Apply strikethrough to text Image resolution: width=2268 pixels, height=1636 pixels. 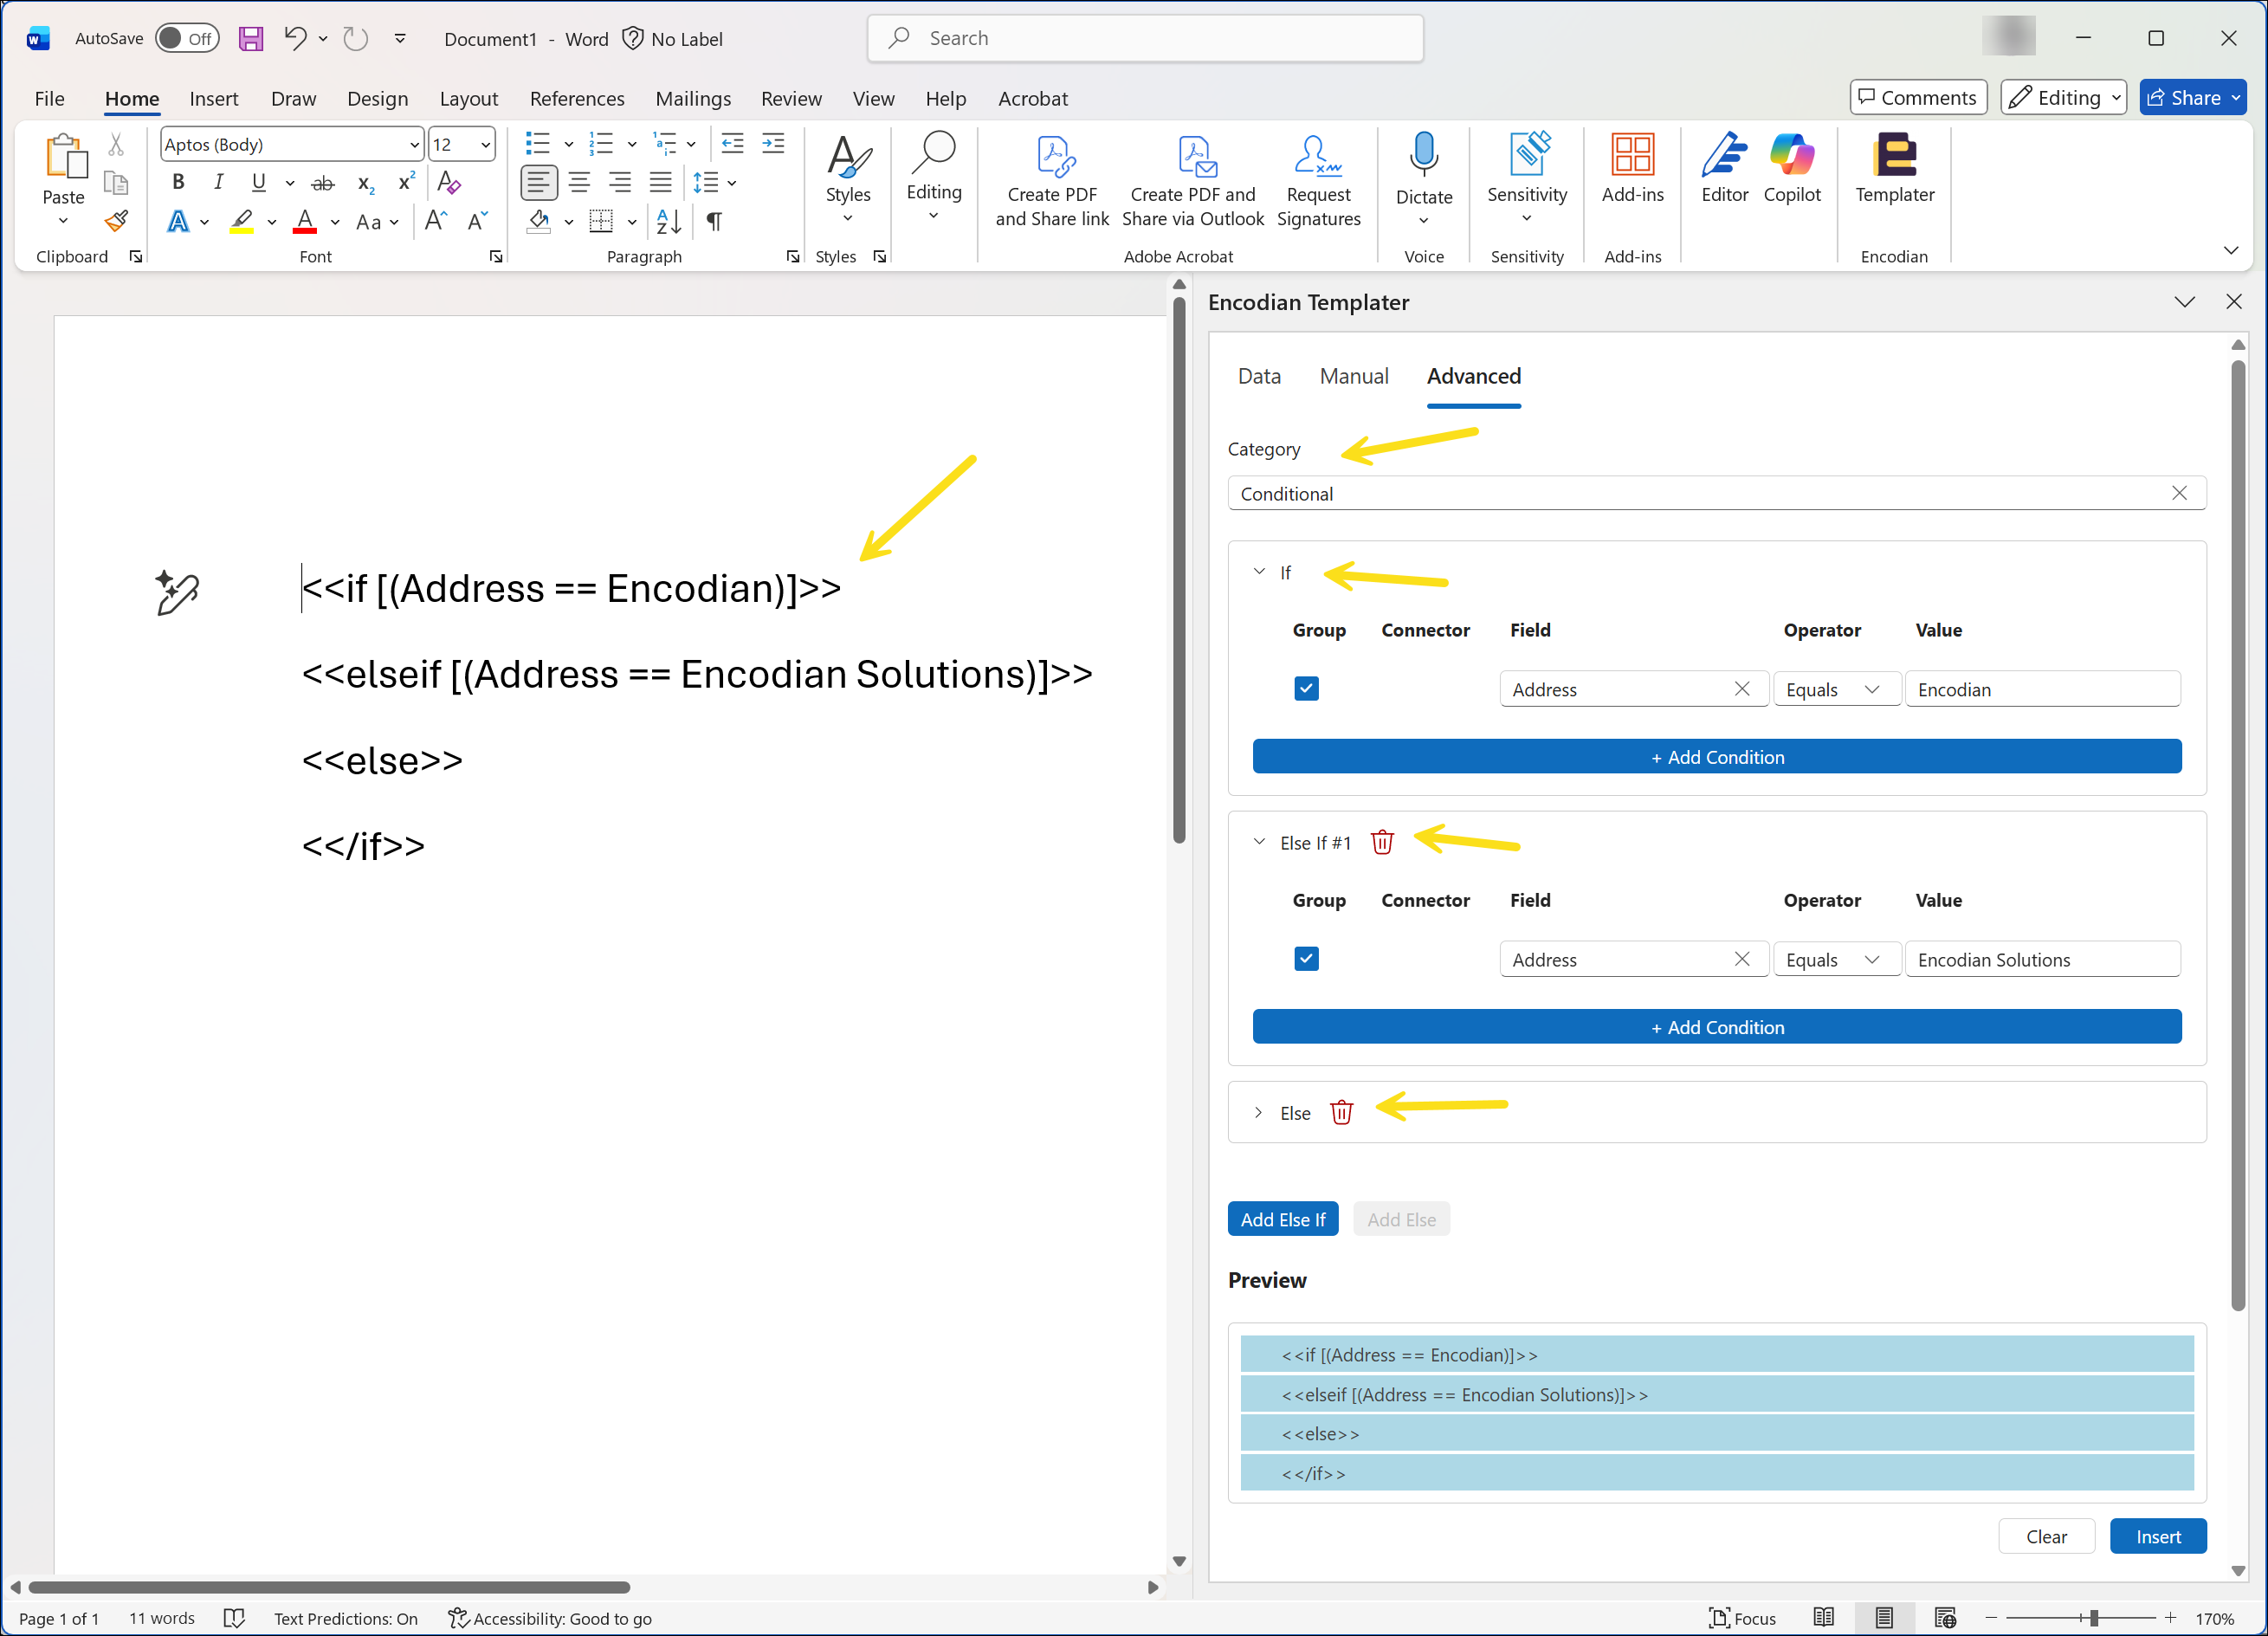(x=322, y=183)
